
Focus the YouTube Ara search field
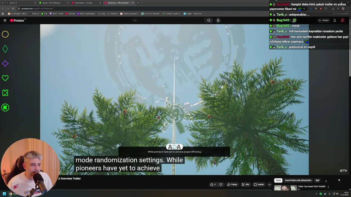[x=168, y=20]
